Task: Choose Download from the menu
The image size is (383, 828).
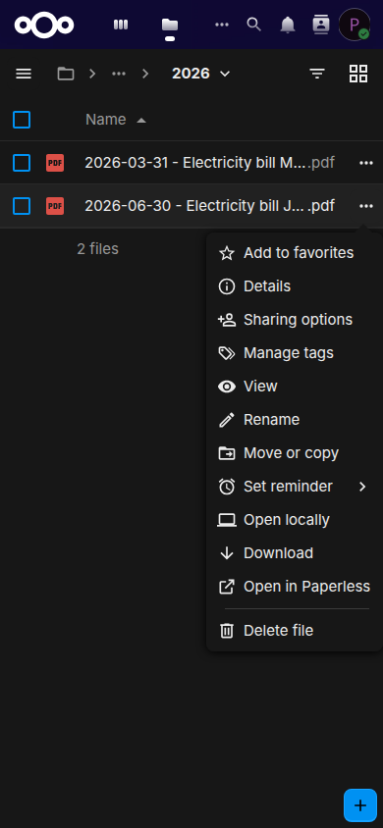Action: coord(295,553)
